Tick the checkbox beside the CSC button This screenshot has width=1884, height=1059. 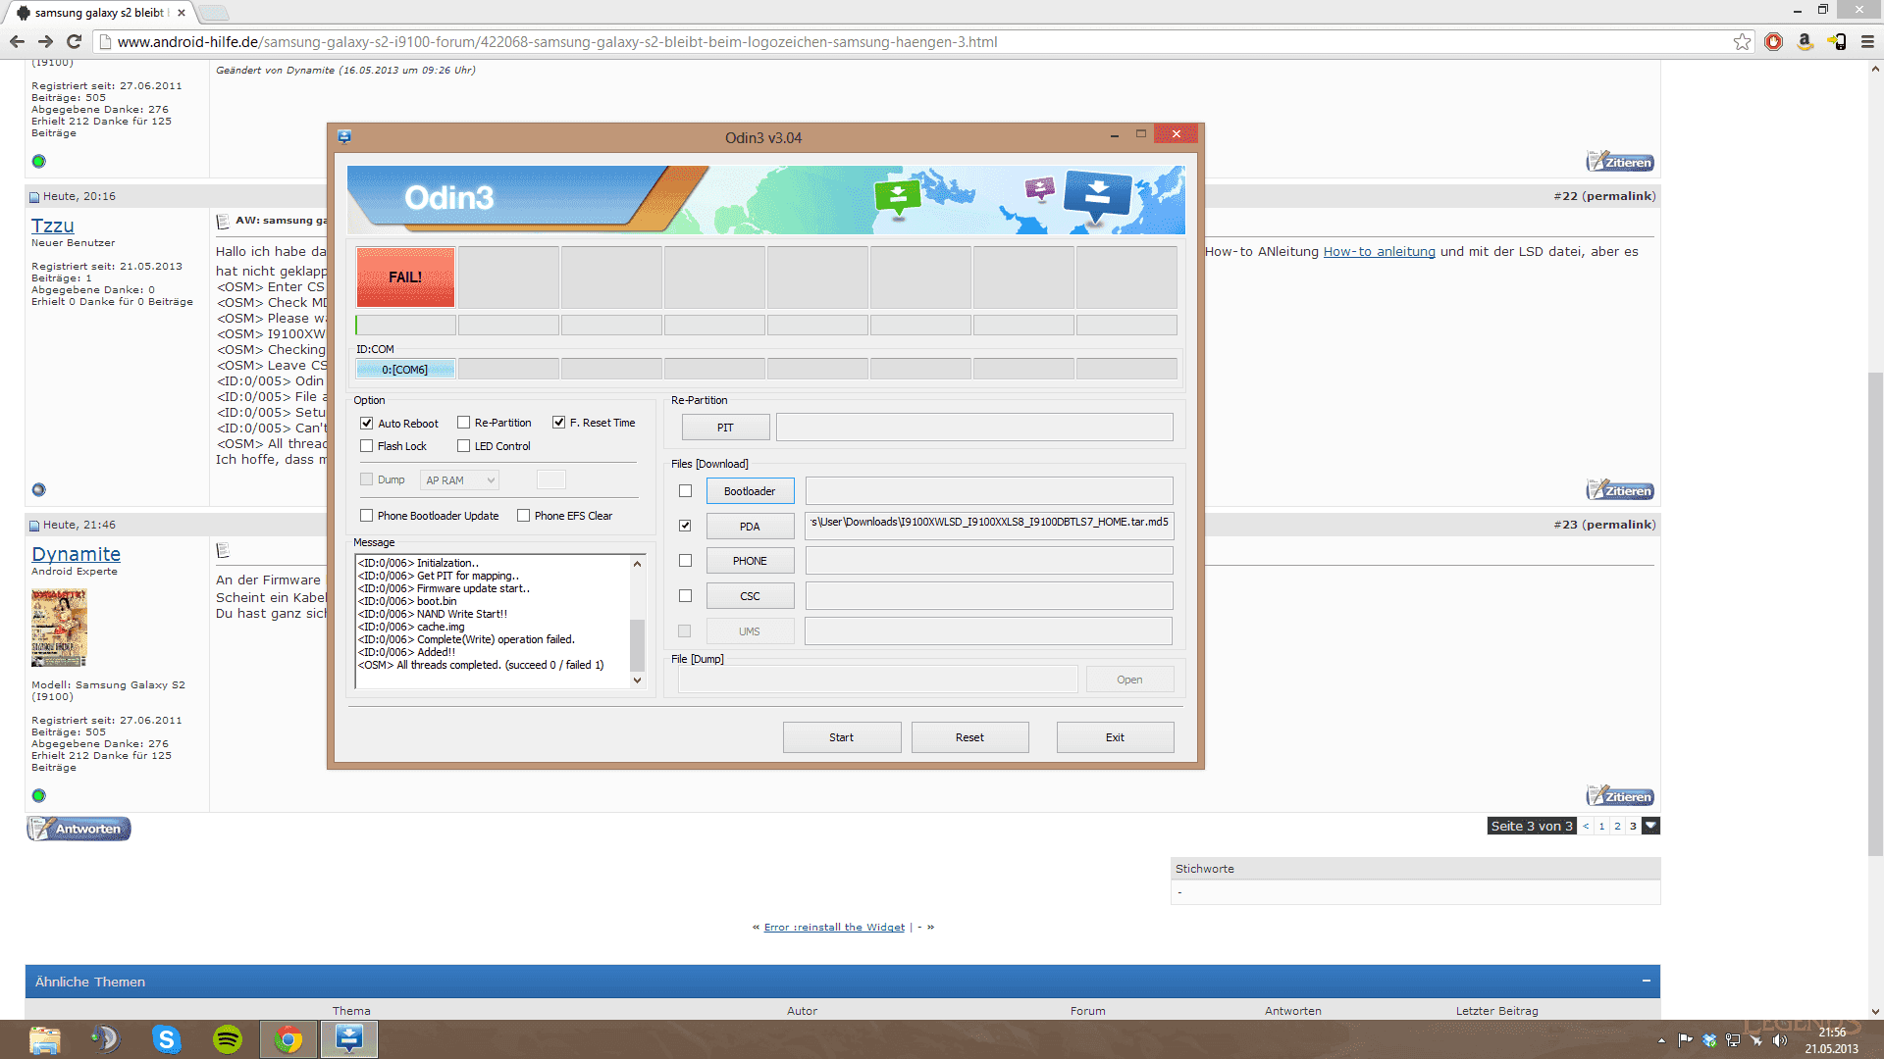pos(685,596)
